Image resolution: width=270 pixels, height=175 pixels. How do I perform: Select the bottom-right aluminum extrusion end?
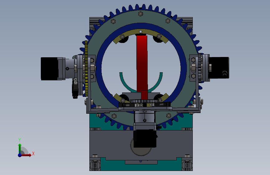(x=187, y=166)
